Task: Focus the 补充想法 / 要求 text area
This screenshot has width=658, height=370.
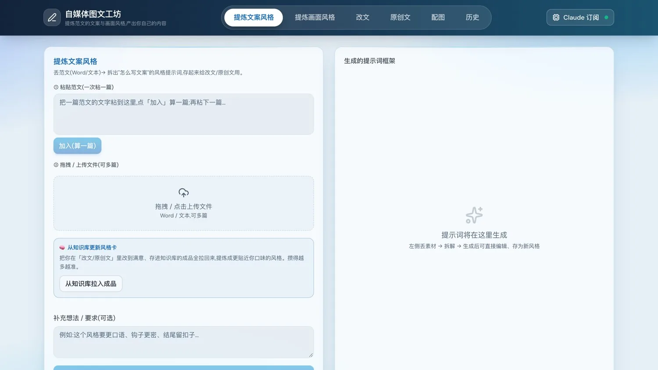Action: coord(184,342)
